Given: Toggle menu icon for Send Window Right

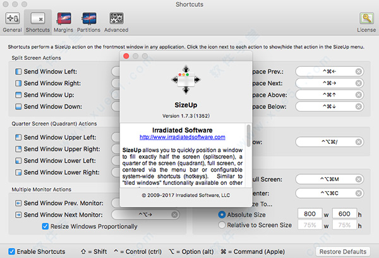Looking at the screenshot, I should (18, 83).
